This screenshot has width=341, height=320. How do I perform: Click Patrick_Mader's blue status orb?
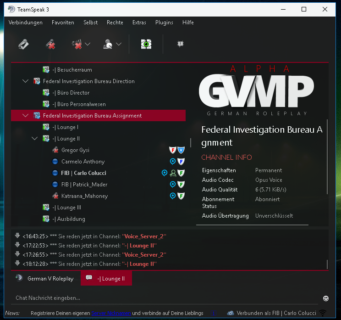tap(55, 184)
